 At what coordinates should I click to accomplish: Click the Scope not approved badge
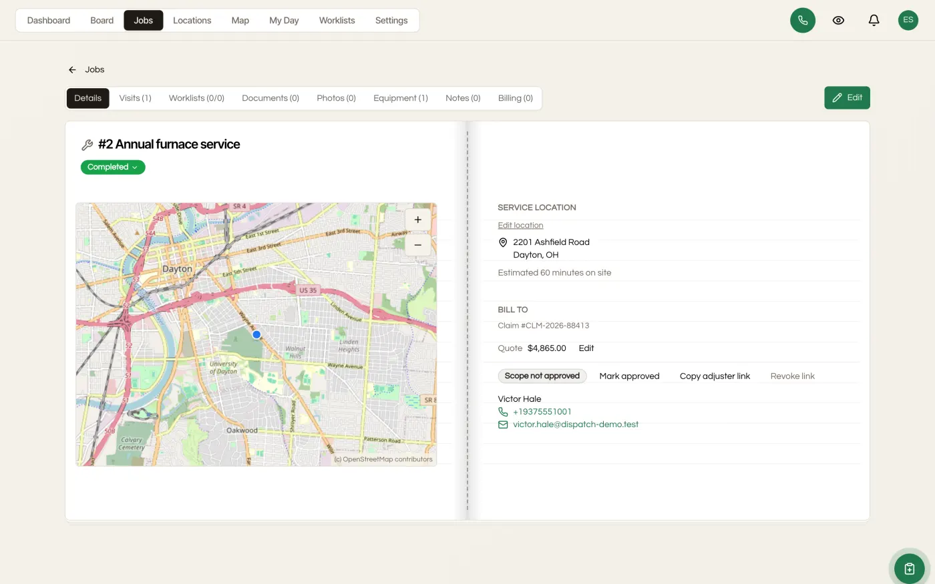542,376
